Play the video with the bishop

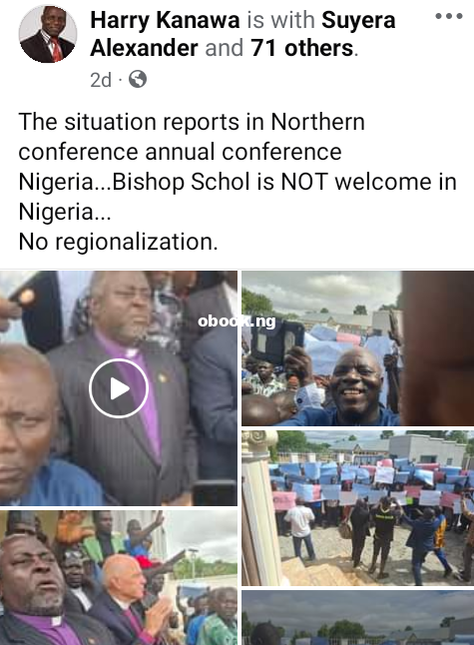click(119, 388)
